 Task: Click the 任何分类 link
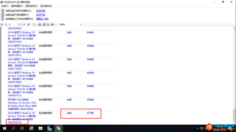click(41, 11)
